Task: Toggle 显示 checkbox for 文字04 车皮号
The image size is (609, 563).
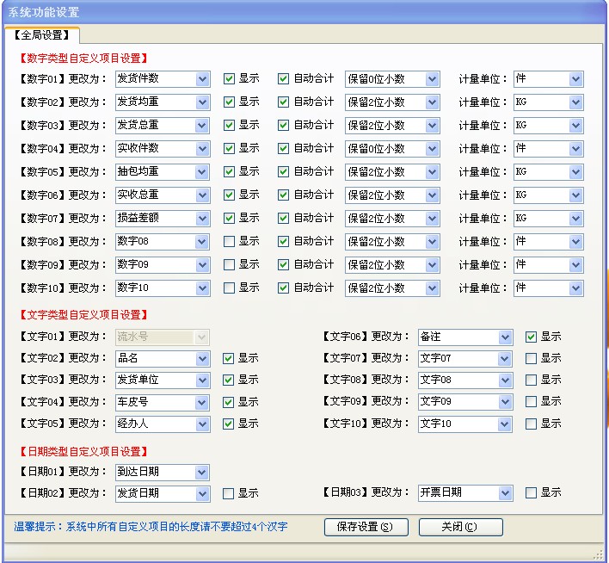Action: pyautogui.click(x=228, y=402)
